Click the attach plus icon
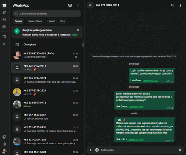Viewport: 186px width, 155px height. [x=90, y=150]
